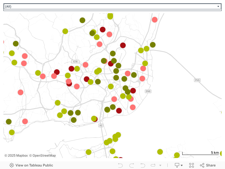This screenshot has height=169, width=225.
Task: Click the Full Screen icon
Action: tap(192, 165)
